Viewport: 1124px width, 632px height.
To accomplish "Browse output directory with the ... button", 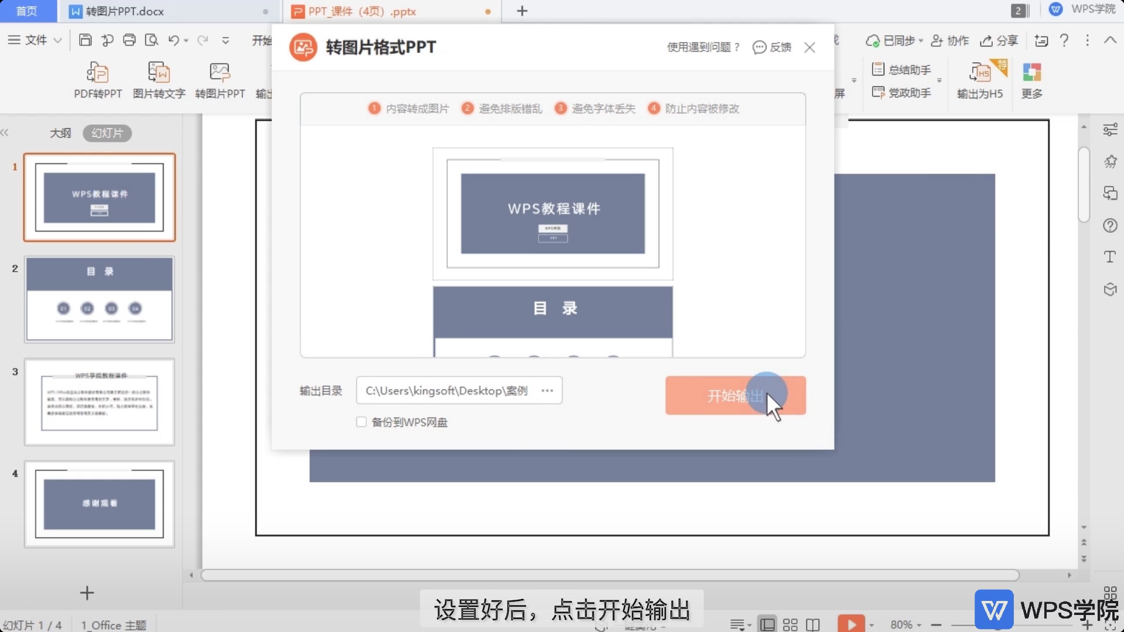I will click(x=547, y=390).
